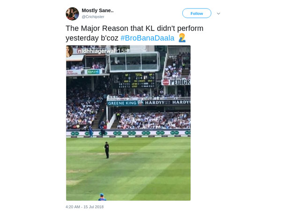Click the umpire standing on the field
This screenshot has width=281, height=211.
coord(107,150)
